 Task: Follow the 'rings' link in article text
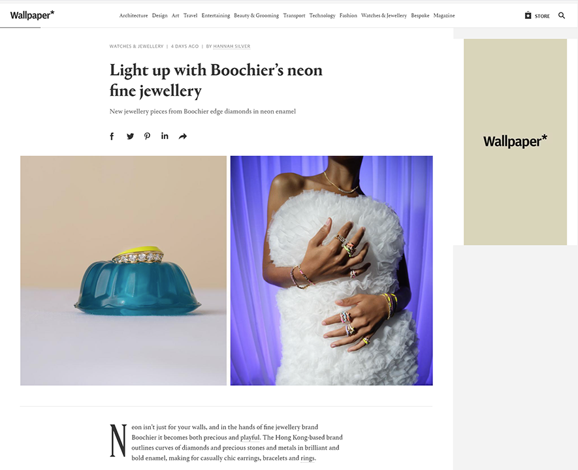point(308,458)
